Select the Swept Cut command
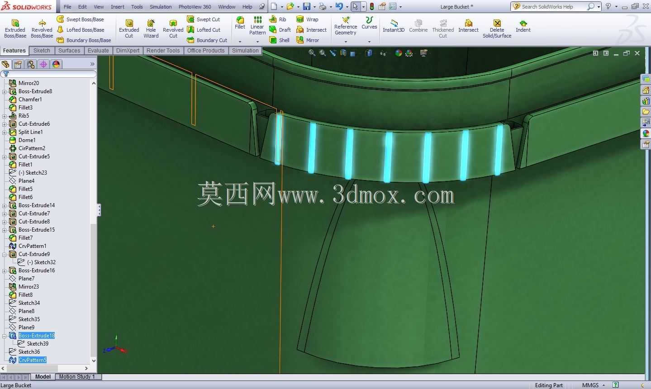 [204, 19]
